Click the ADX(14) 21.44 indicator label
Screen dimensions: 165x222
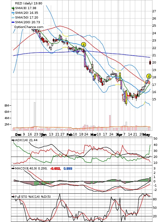[26, 140]
